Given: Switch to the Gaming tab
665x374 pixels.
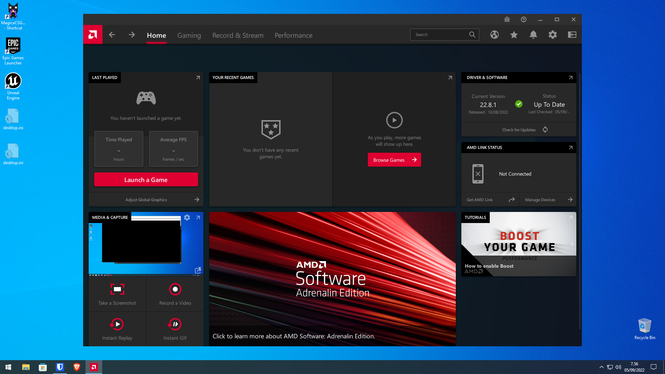Looking at the screenshot, I should tap(189, 35).
